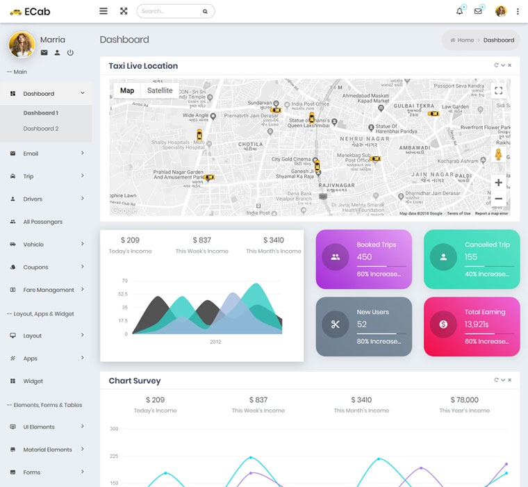This screenshot has height=487, width=528.
Task: Open the user profile icon under Marria
Action: (57, 53)
